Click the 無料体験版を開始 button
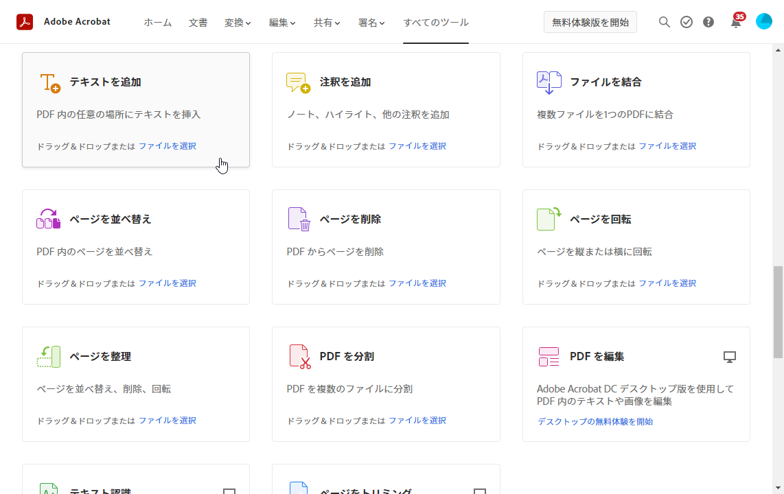Image resolution: width=784 pixels, height=494 pixels. tap(590, 21)
